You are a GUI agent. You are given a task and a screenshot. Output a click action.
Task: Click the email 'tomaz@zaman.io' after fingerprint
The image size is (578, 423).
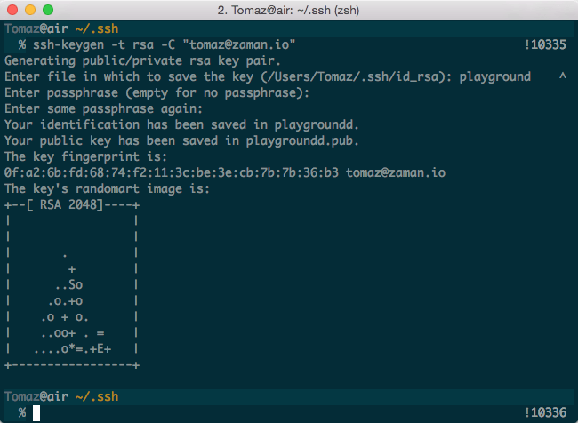tap(396, 172)
